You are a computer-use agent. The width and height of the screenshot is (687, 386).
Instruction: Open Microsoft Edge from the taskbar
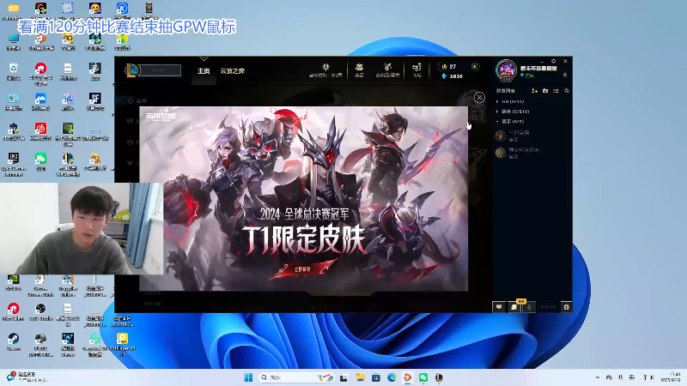click(392, 377)
